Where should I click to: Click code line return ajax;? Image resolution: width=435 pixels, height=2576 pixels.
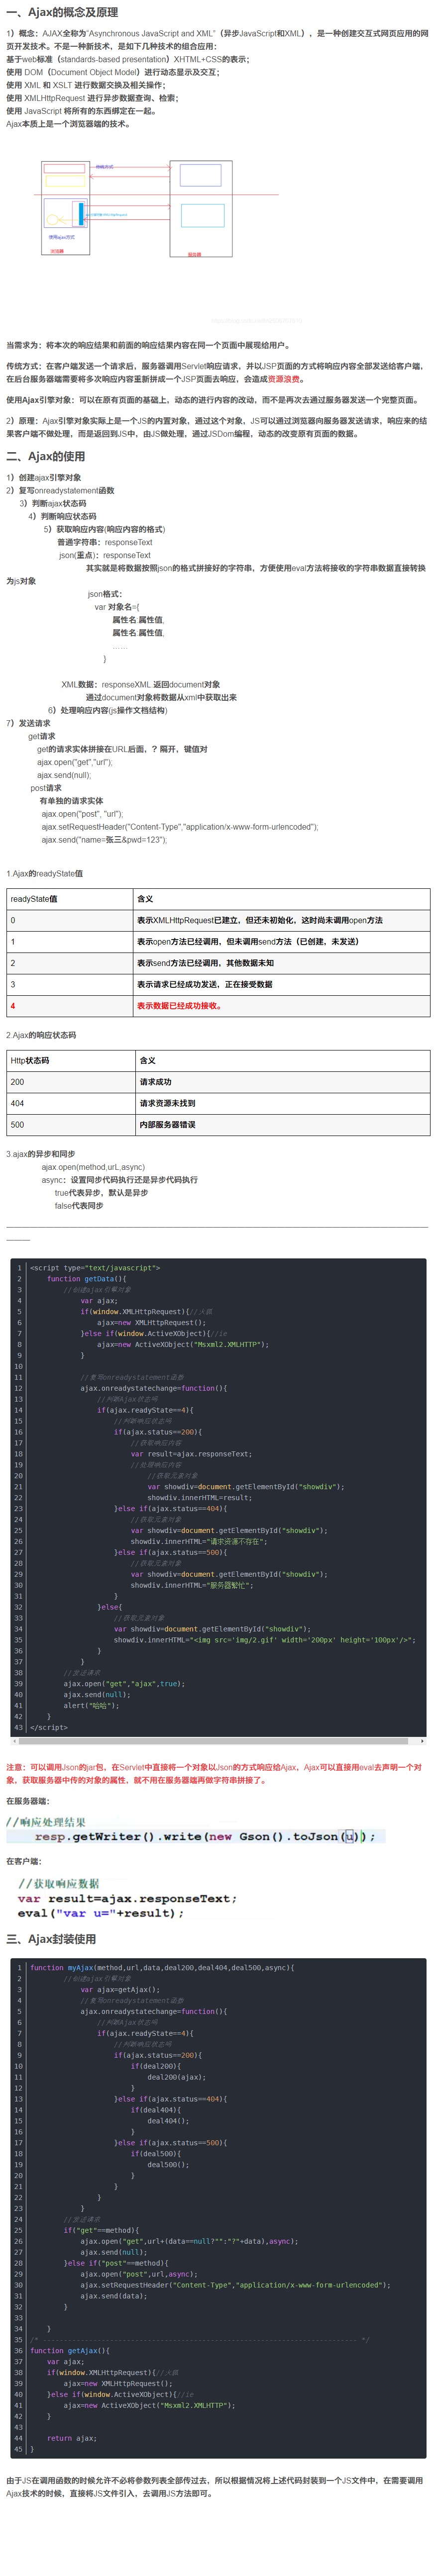[72, 2438]
